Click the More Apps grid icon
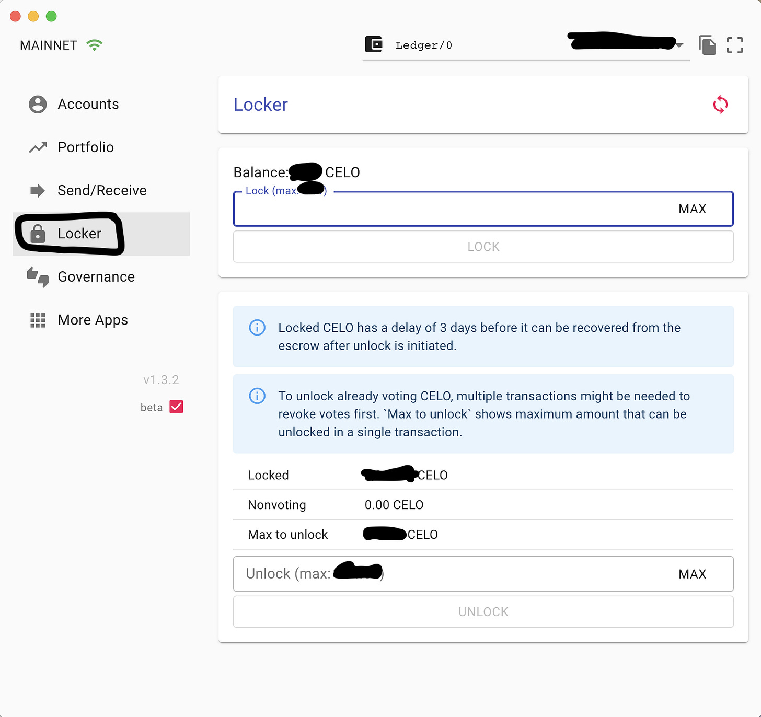 pos(38,320)
